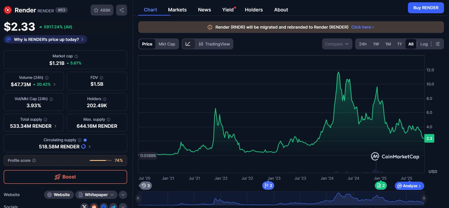Open chart settings sliders icon

(438, 44)
